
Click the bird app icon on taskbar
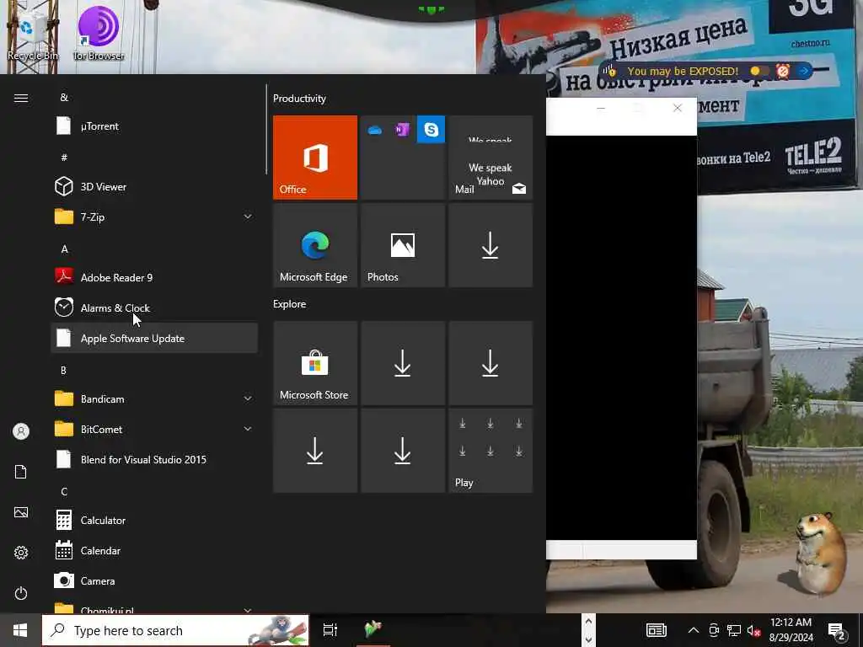(373, 628)
